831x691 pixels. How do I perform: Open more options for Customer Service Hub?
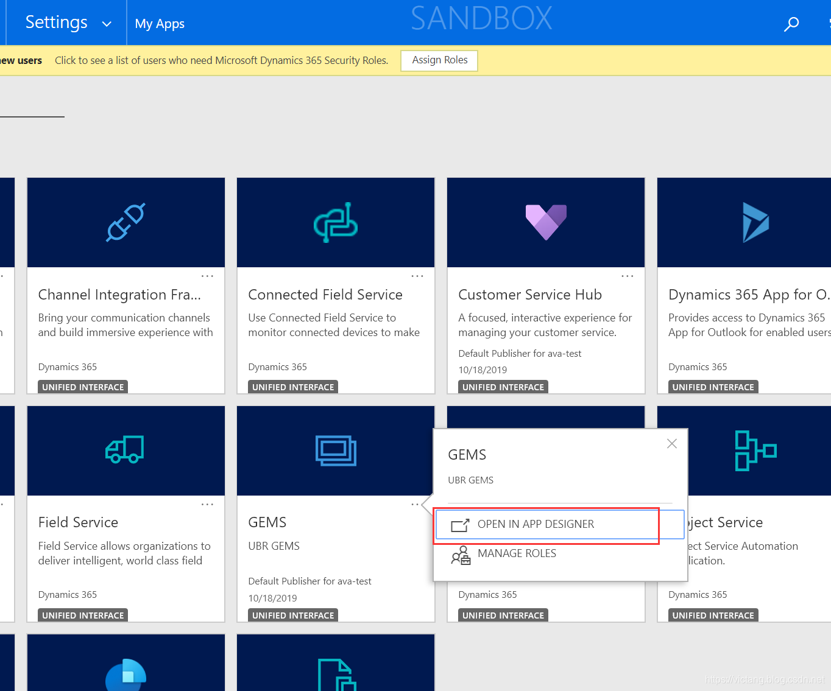pyautogui.click(x=628, y=276)
